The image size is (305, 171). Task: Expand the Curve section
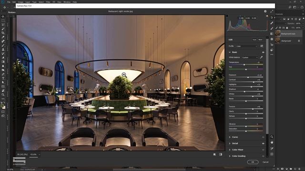[230, 137]
